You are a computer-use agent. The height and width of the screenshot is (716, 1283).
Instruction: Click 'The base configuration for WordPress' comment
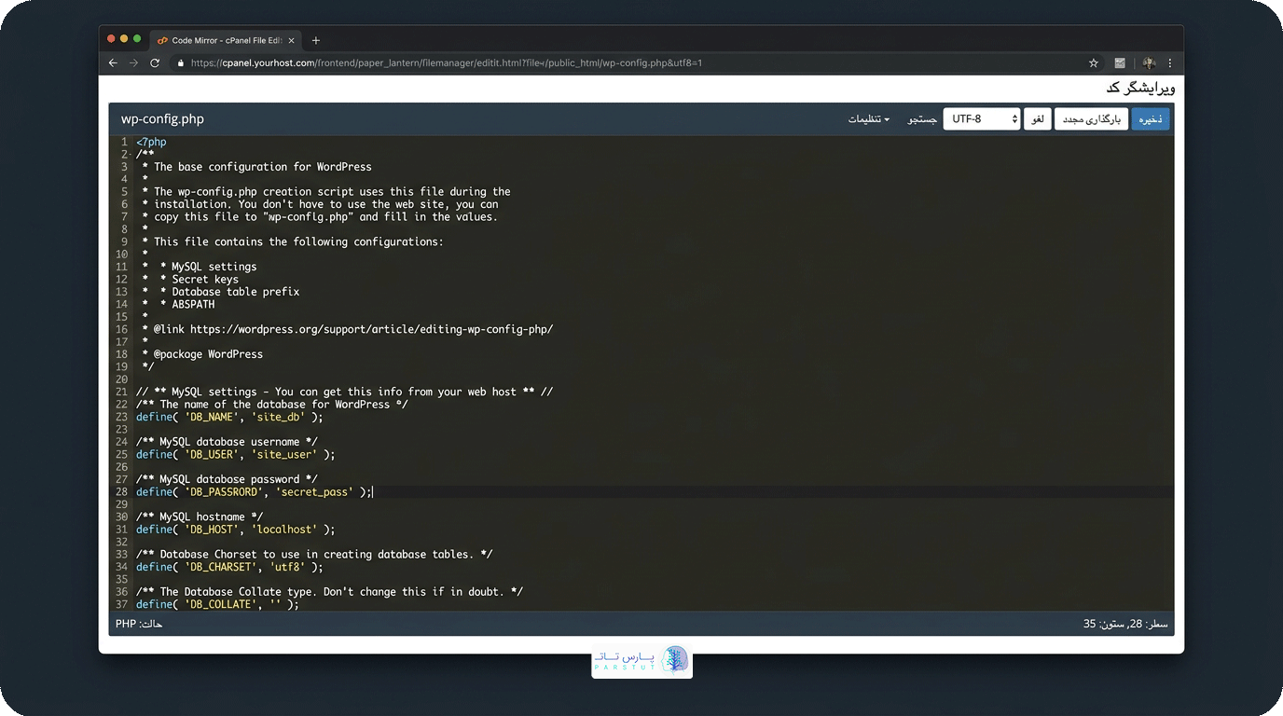coord(263,167)
